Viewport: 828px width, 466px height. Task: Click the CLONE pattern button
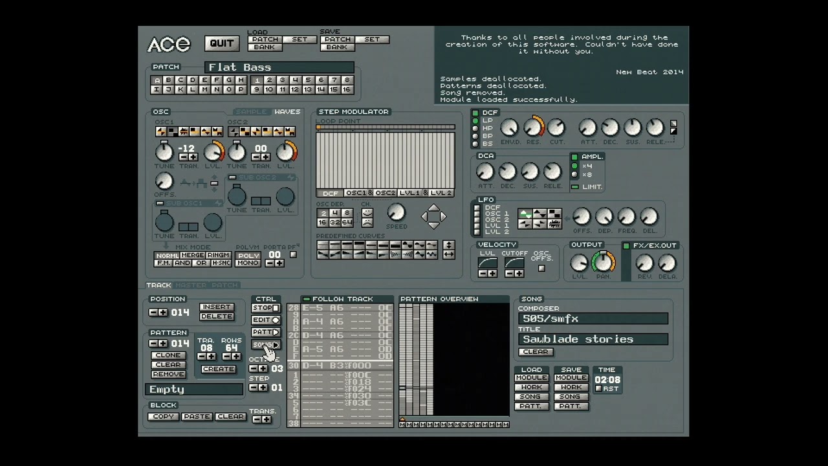pos(168,355)
